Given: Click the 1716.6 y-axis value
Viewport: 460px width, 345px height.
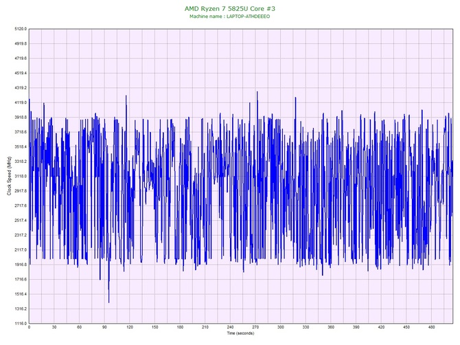Looking at the screenshot, I should [x=21, y=279].
